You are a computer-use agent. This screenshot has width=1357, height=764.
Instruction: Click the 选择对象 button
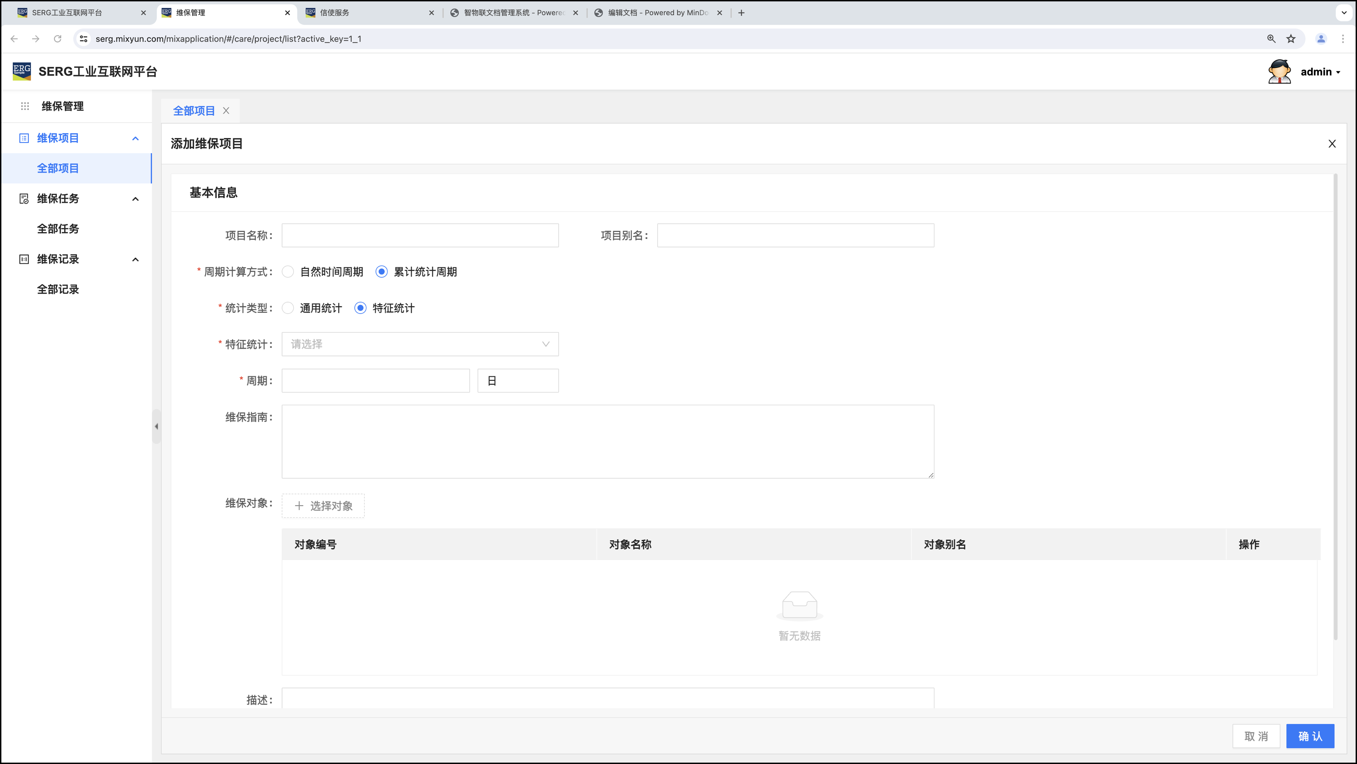(323, 506)
